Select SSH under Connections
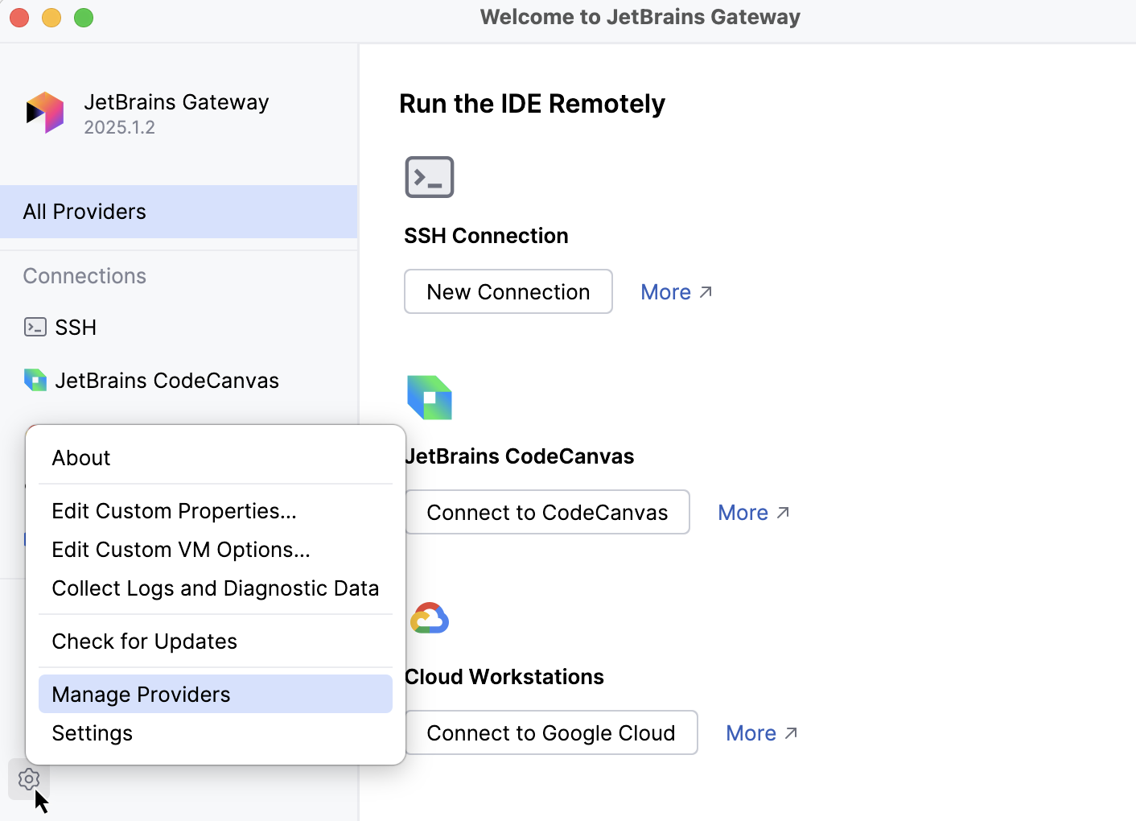1136x821 pixels. [179, 328]
